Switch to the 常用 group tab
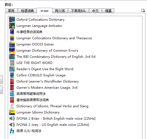This screenshot has width=147, height=139. (x=12, y=11)
